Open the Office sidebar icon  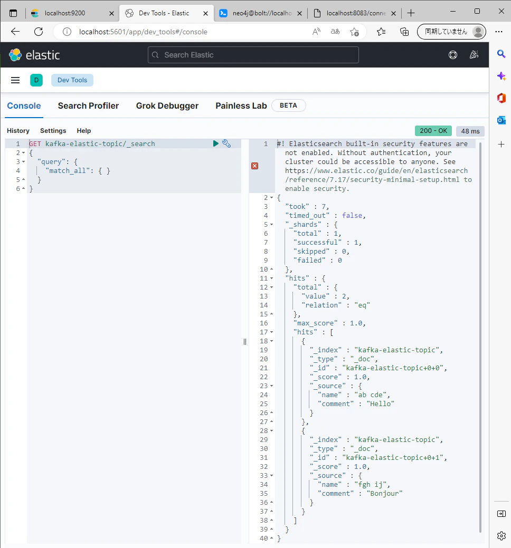coord(501,98)
